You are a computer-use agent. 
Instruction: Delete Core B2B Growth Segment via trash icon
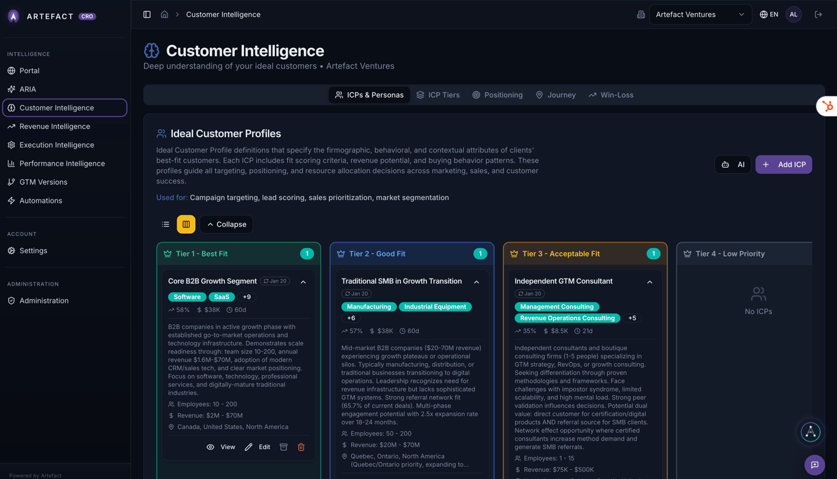(301, 446)
